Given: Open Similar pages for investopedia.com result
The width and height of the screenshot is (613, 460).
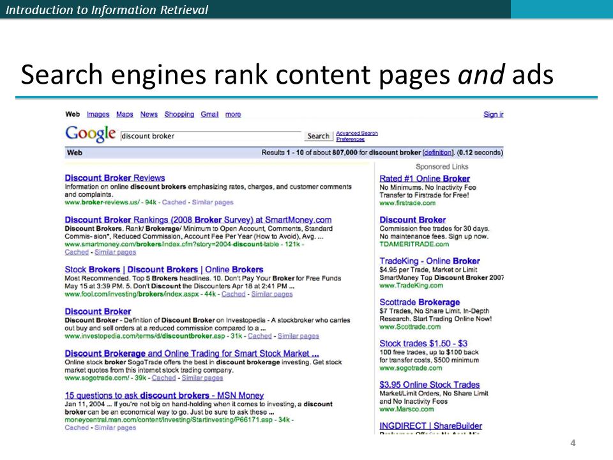Looking at the screenshot, I should [298, 335].
